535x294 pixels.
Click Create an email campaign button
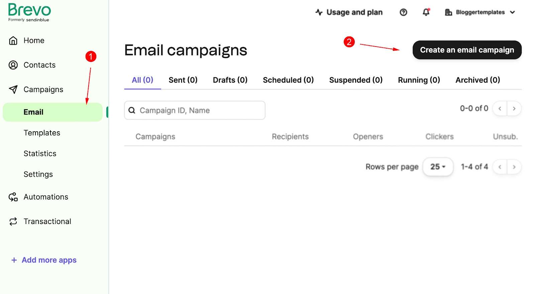click(x=467, y=50)
